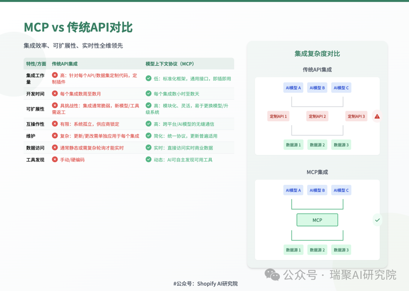Click green check icon in 维护 row
This screenshot has height=291, width=409.
(x=148, y=136)
